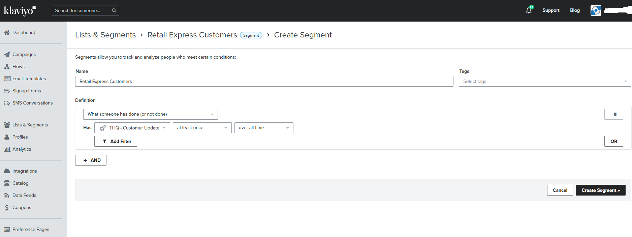Image resolution: width=632 pixels, height=237 pixels.
Task: Click the Flows icon in sidebar
Action: click(x=7, y=66)
